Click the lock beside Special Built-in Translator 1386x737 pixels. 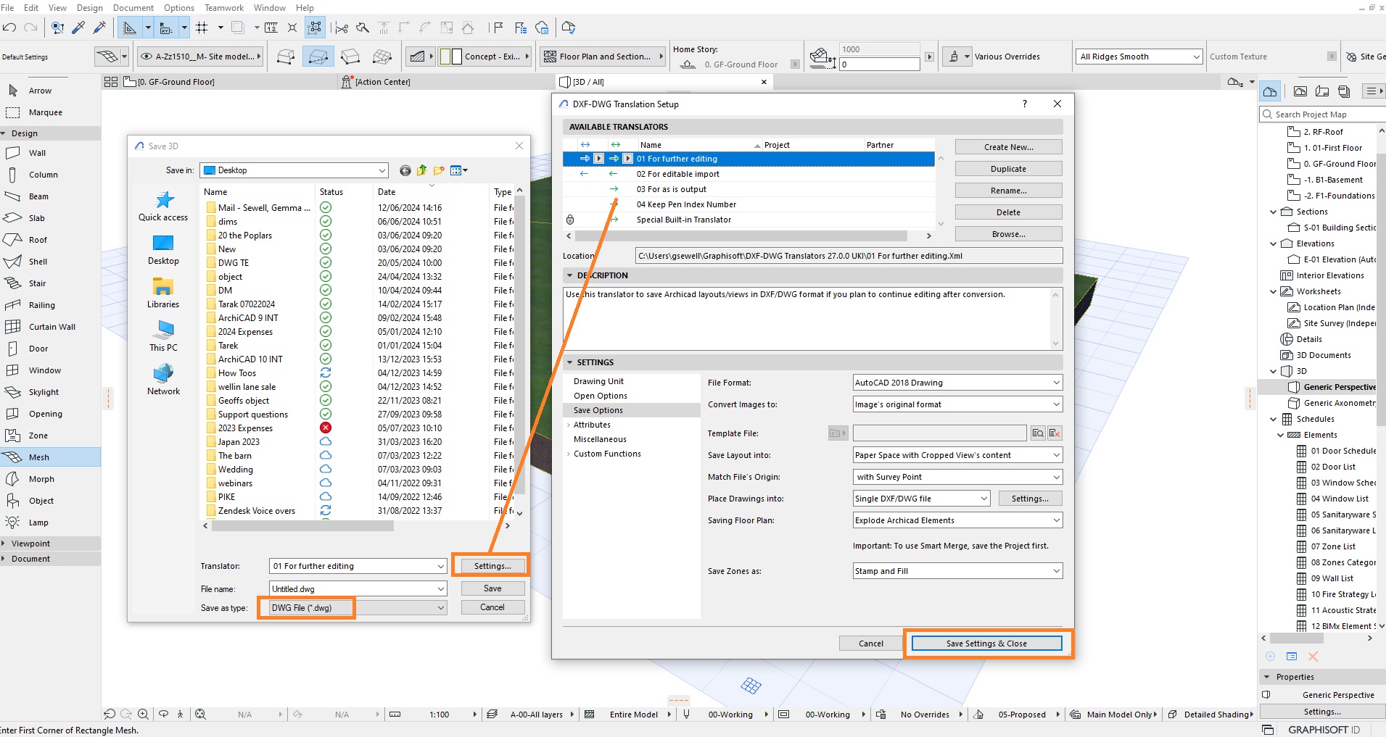pos(570,219)
